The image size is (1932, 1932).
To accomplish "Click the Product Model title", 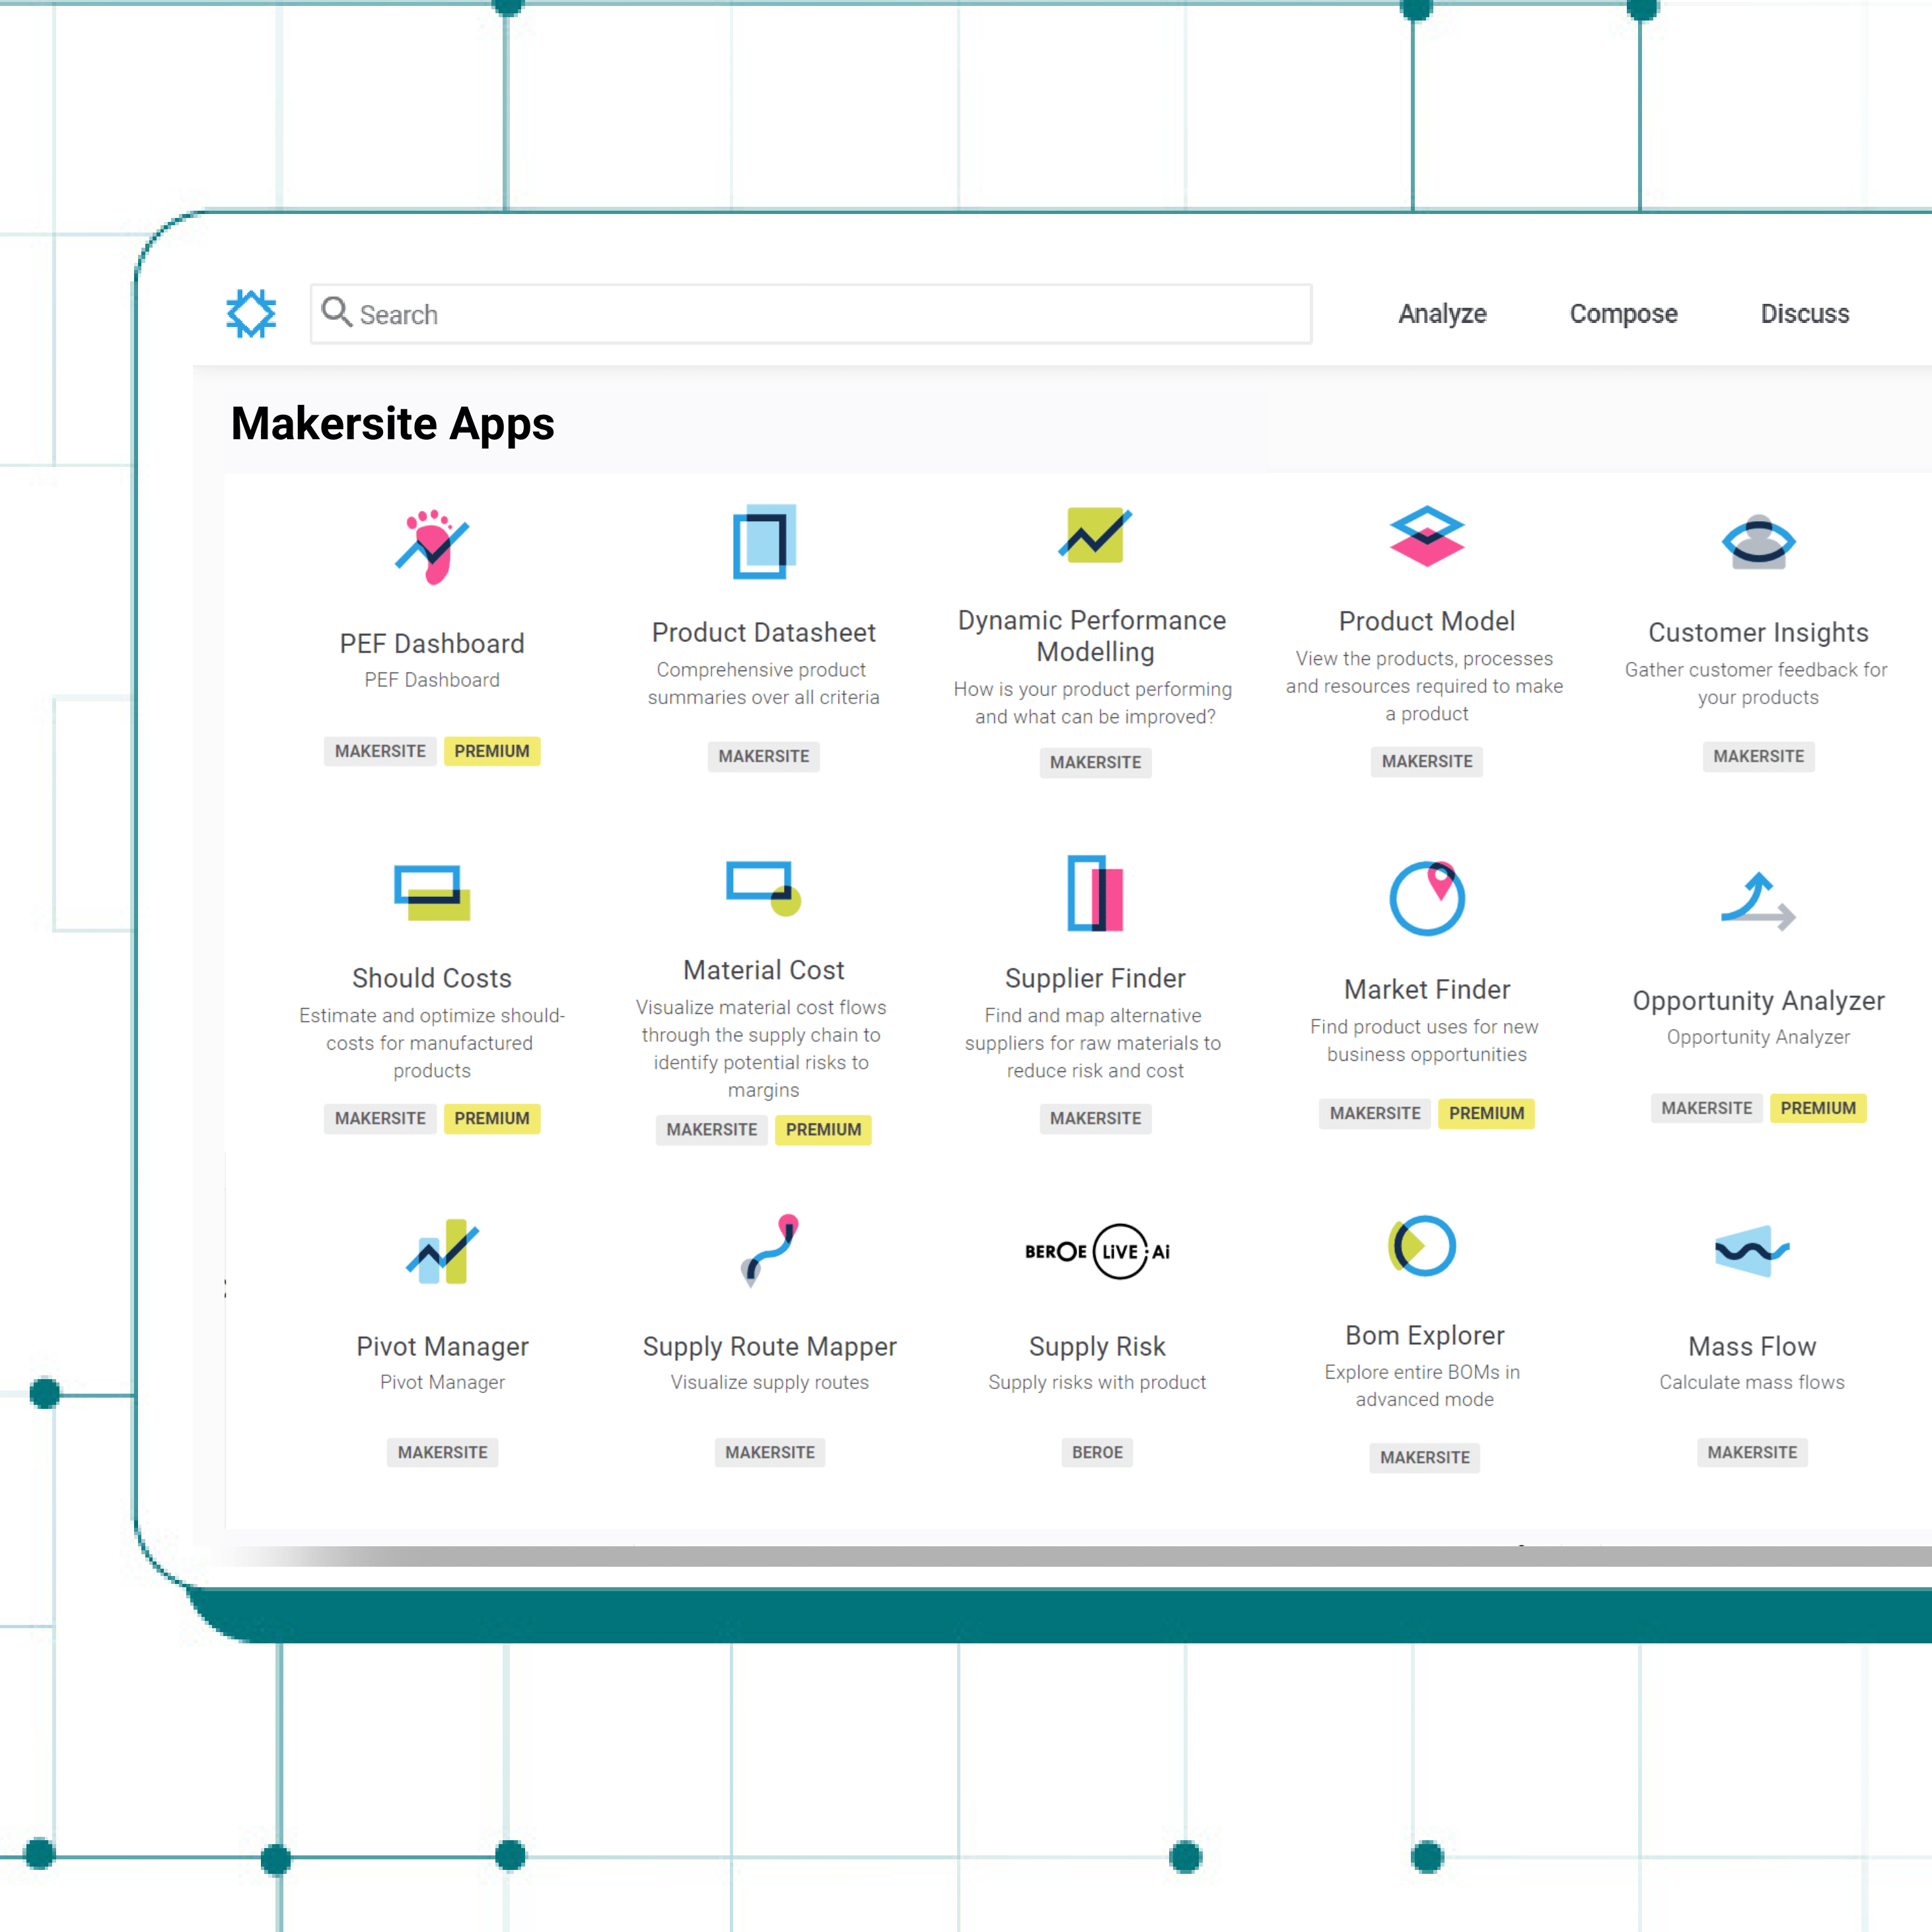I will (1427, 621).
